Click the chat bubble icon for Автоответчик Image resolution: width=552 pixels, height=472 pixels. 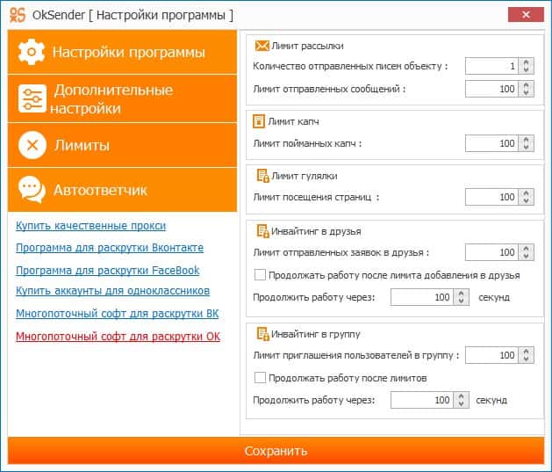point(32,190)
